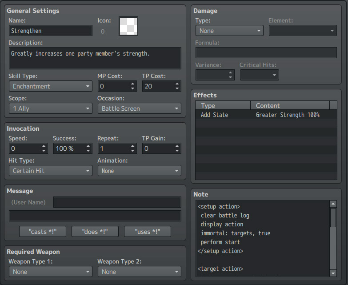The width and height of the screenshot is (348, 285).
Task: Click the perform start note line
Action: click(220, 242)
